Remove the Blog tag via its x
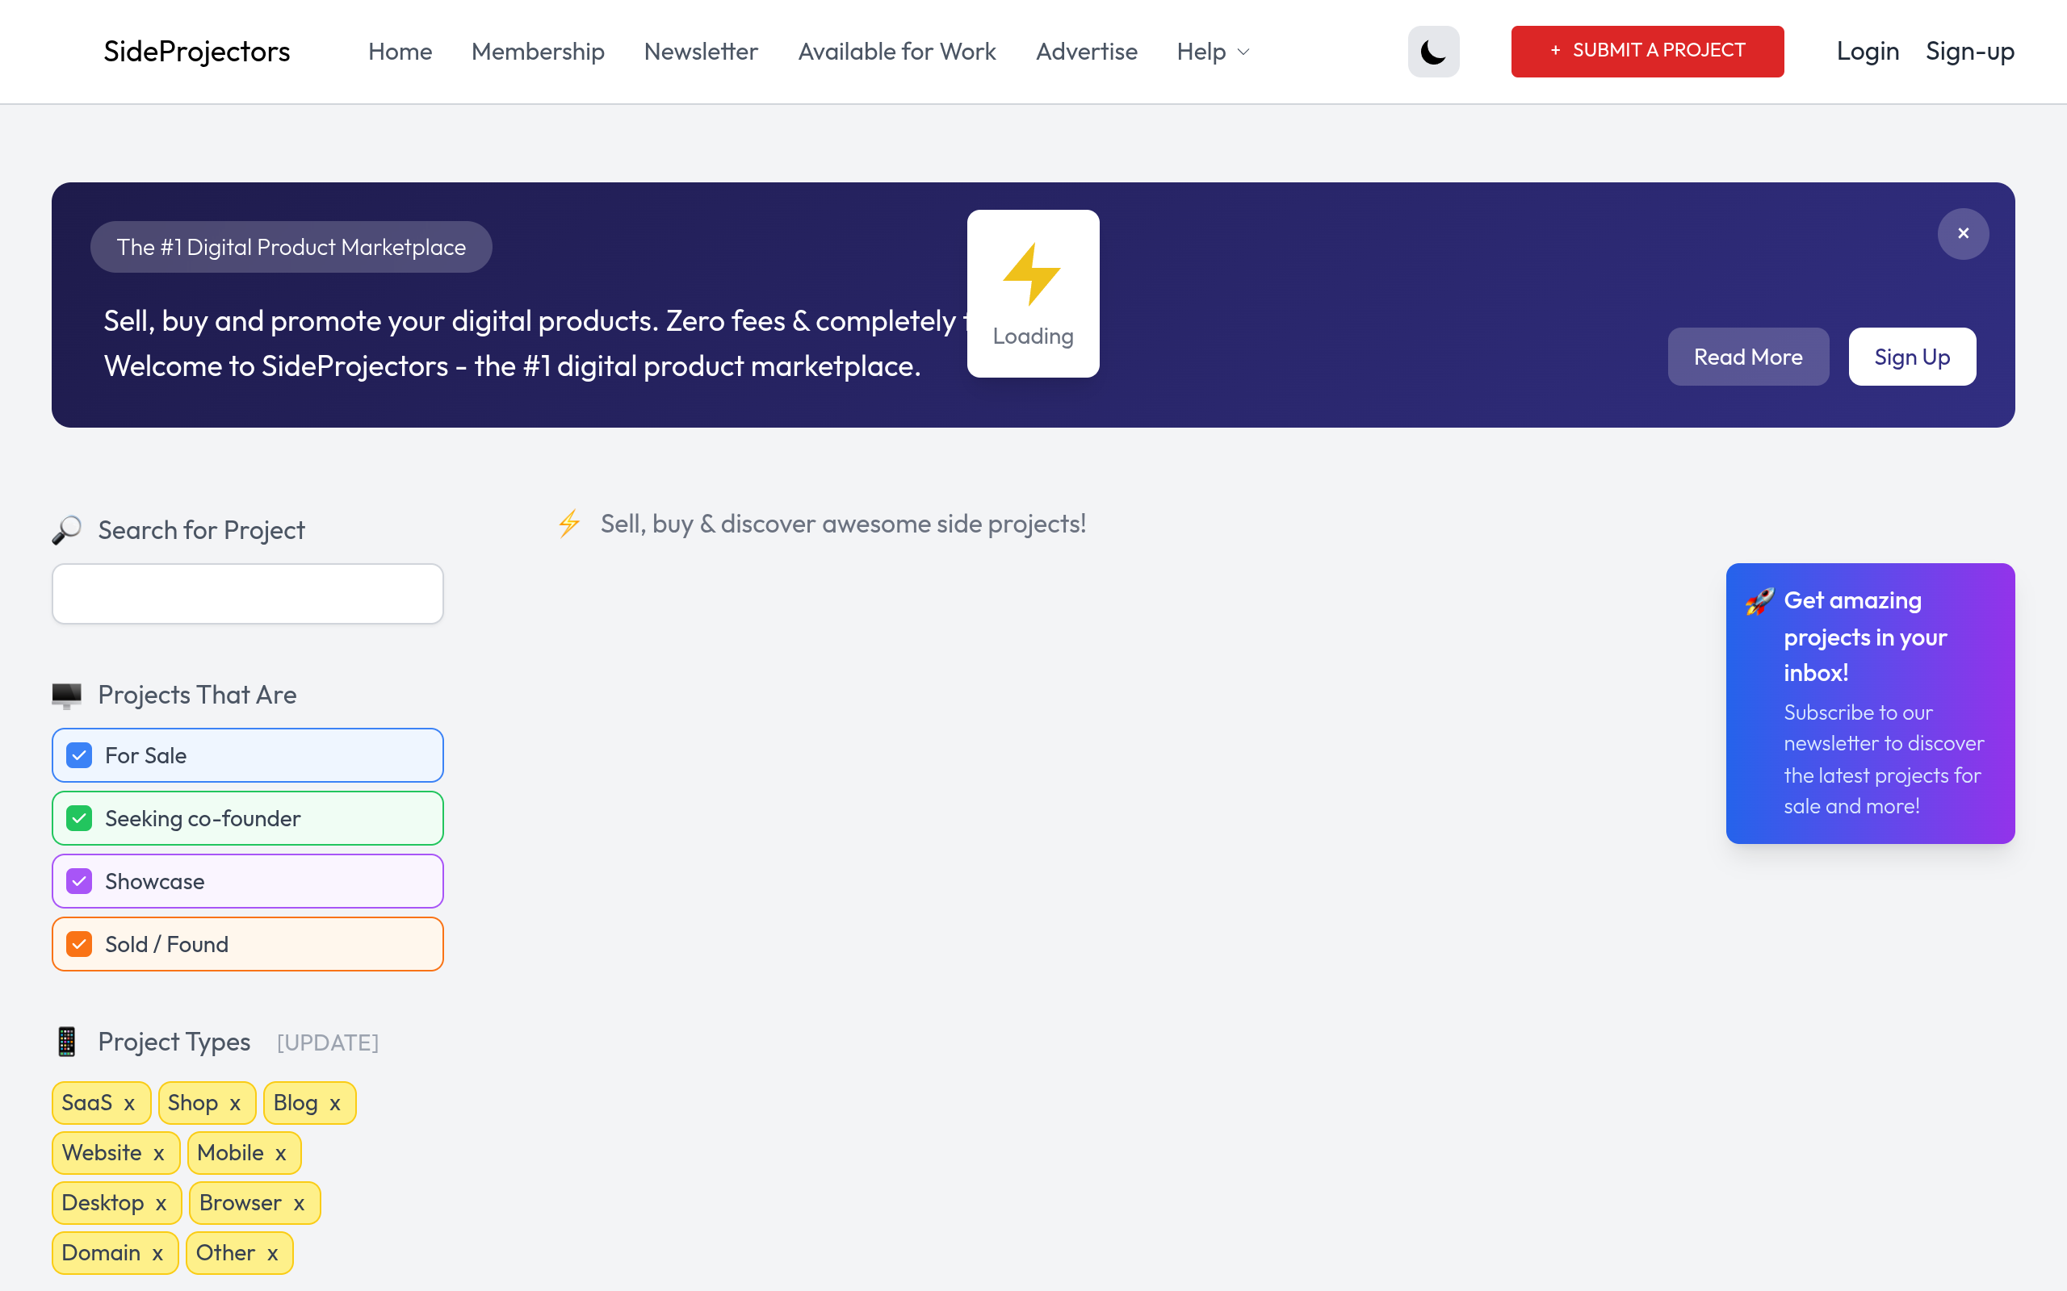2067x1291 pixels. [335, 1104]
